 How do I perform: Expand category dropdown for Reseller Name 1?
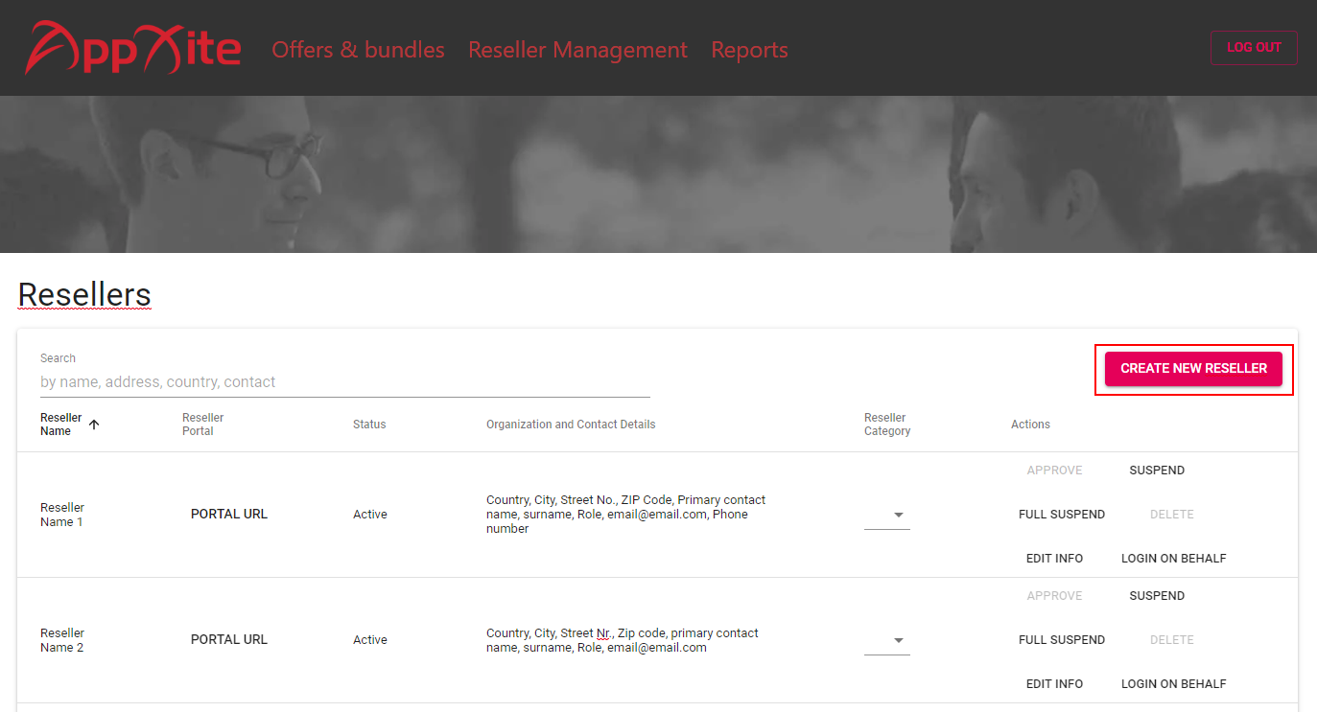(887, 516)
